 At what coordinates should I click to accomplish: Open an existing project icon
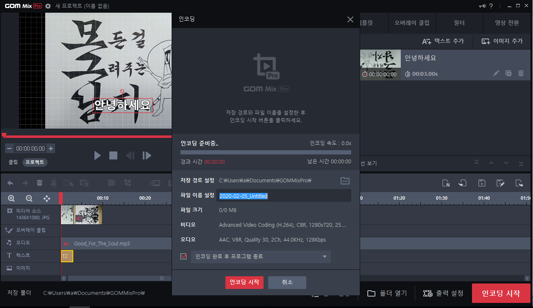pos(463,183)
